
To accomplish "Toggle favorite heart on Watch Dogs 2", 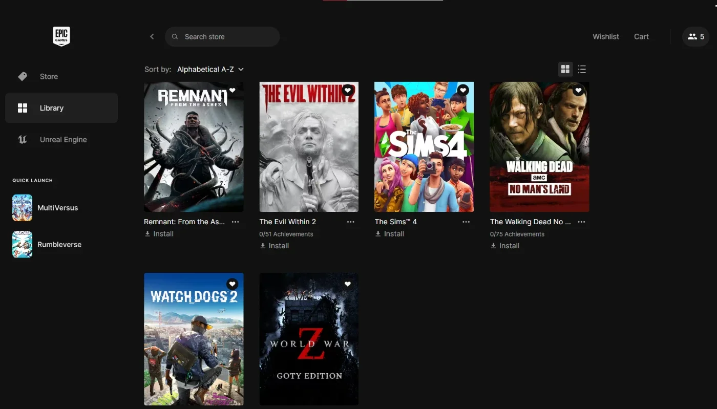I will [x=233, y=284].
